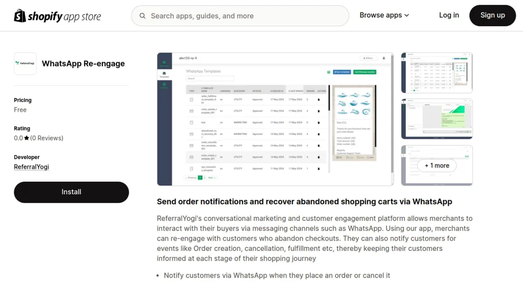
Task: Open the thumbnail with the green chat preview
Action: (437, 119)
